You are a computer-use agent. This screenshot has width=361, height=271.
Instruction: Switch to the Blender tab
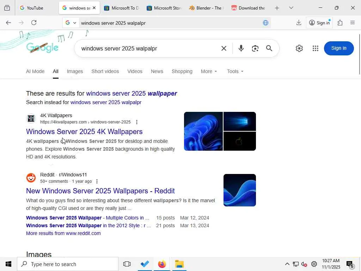(x=206, y=8)
